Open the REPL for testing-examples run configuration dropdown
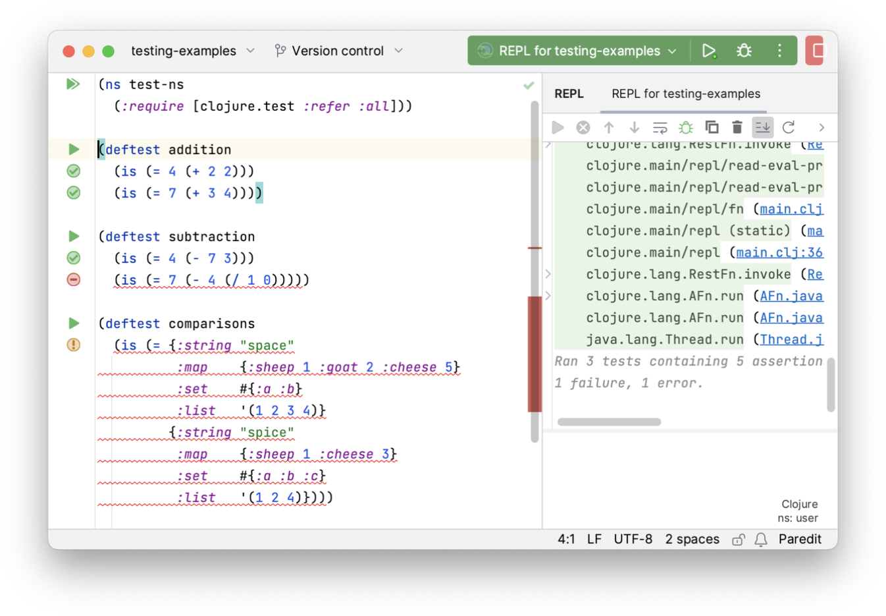 (x=577, y=51)
